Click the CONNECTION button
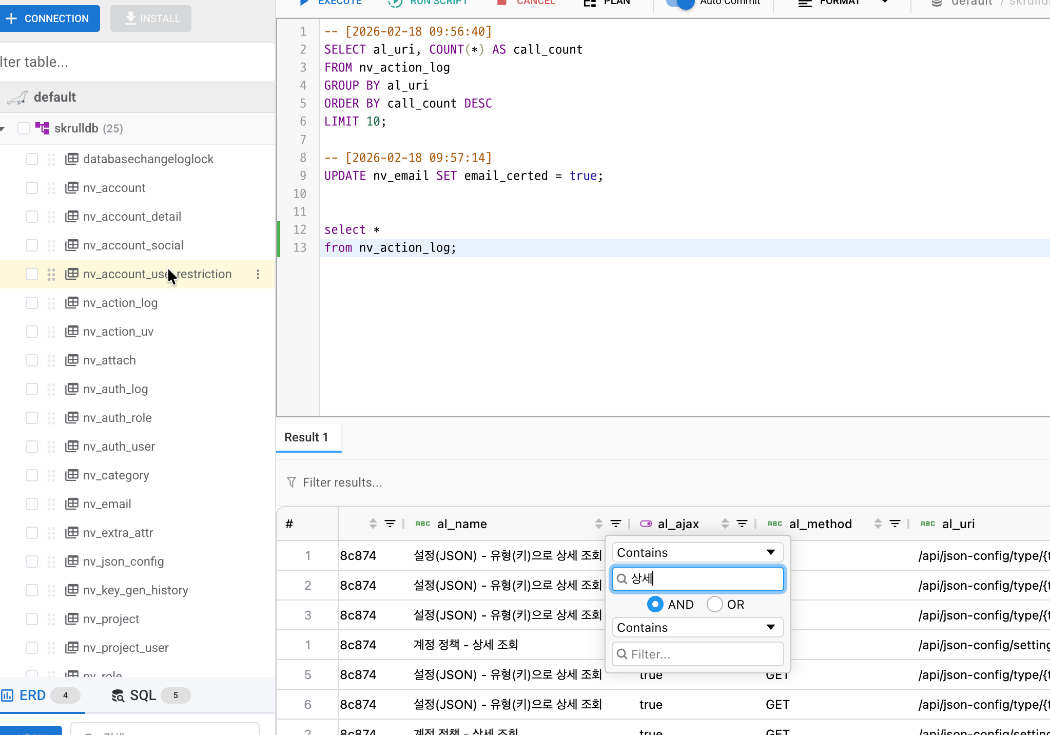The height and width of the screenshot is (735, 1050). pyautogui.click(x=50, y=18)
